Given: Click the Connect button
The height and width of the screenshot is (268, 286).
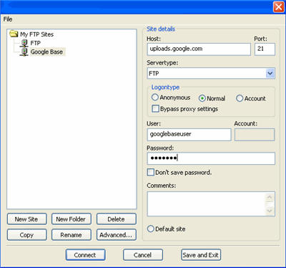Looking at the screenshot, I should click(x=85, y=255).
